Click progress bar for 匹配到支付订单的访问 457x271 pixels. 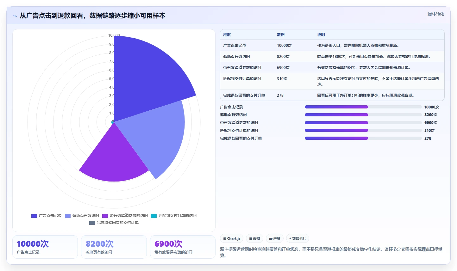363,130
